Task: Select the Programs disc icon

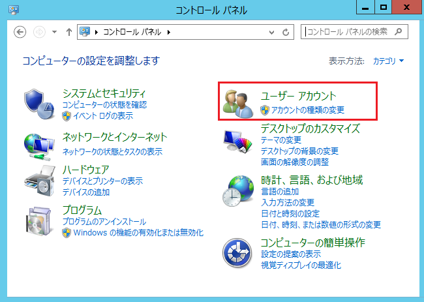Action: 39,220
